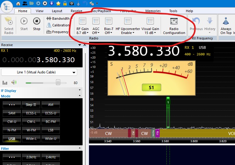Open the Bias-T Off dropdown
Screen dimensions: 235x165
point(109,25)
